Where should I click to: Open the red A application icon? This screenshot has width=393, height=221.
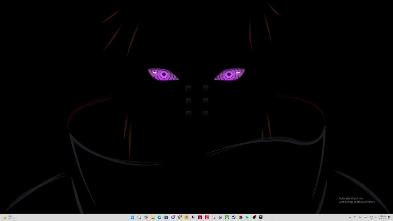[x=200, y=217]
